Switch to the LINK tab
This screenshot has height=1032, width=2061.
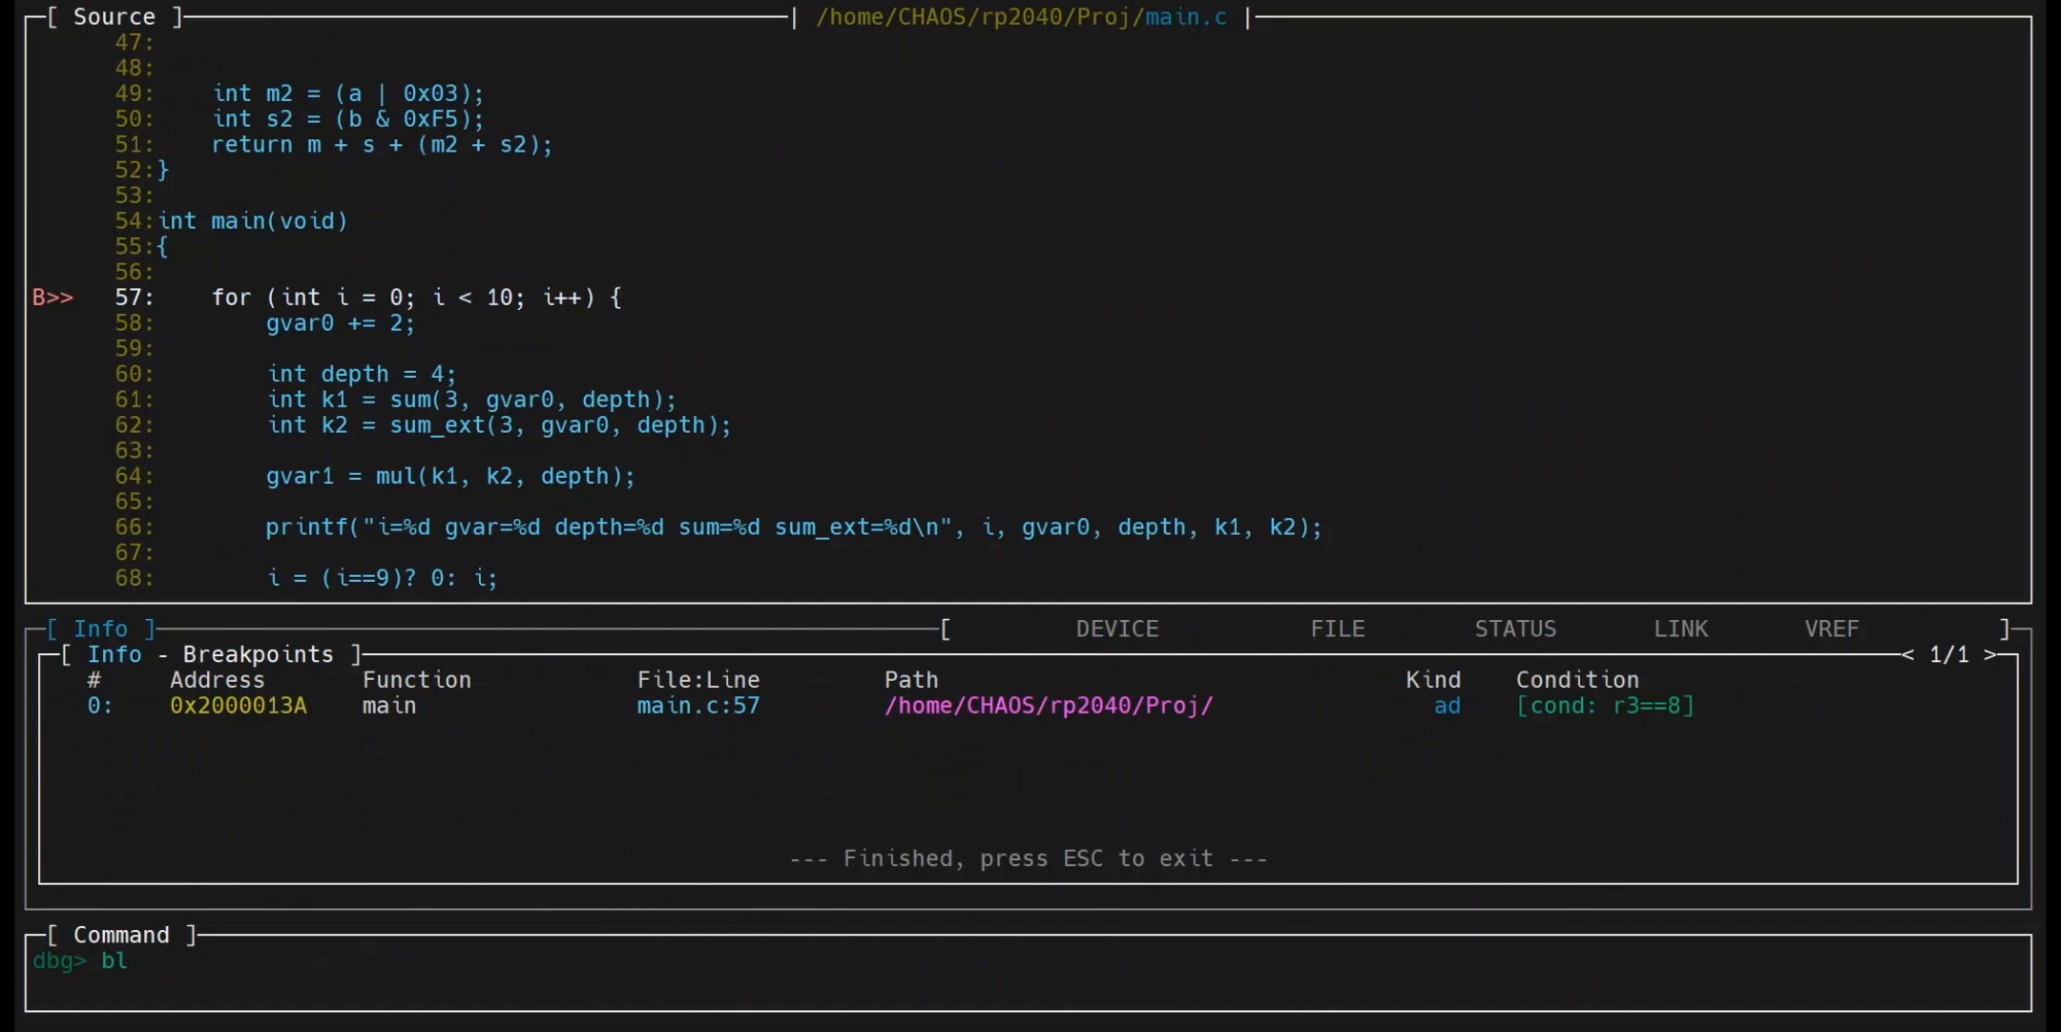tap(1680, 630)
